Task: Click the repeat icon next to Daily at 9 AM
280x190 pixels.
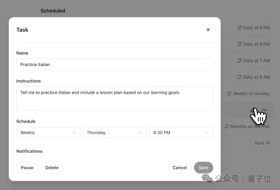Action: tap(240, 77)
